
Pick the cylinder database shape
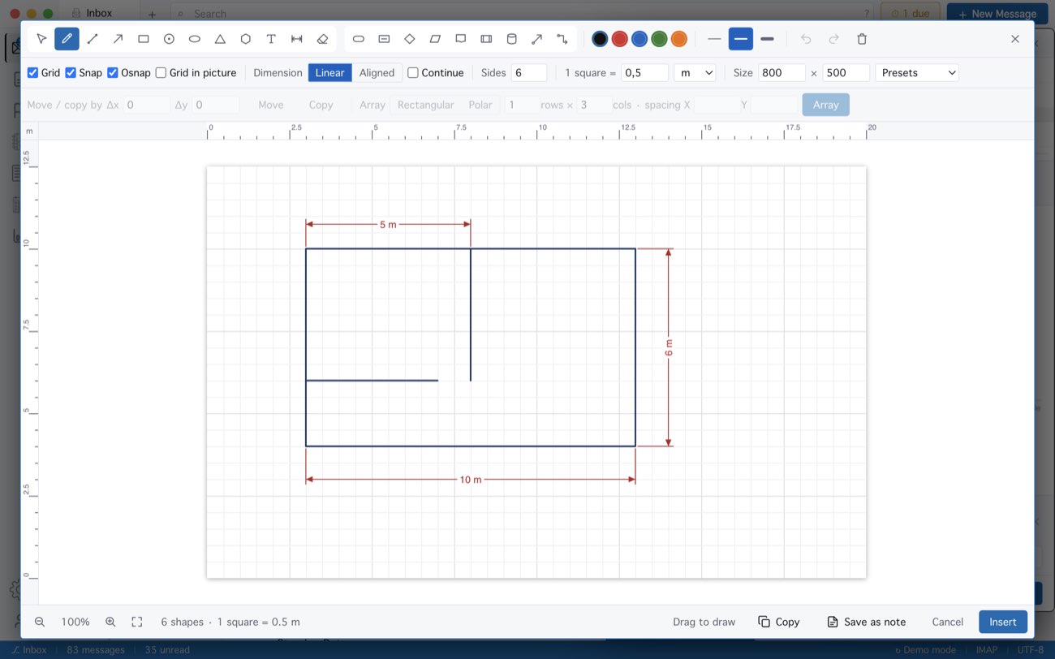[511, 39]
